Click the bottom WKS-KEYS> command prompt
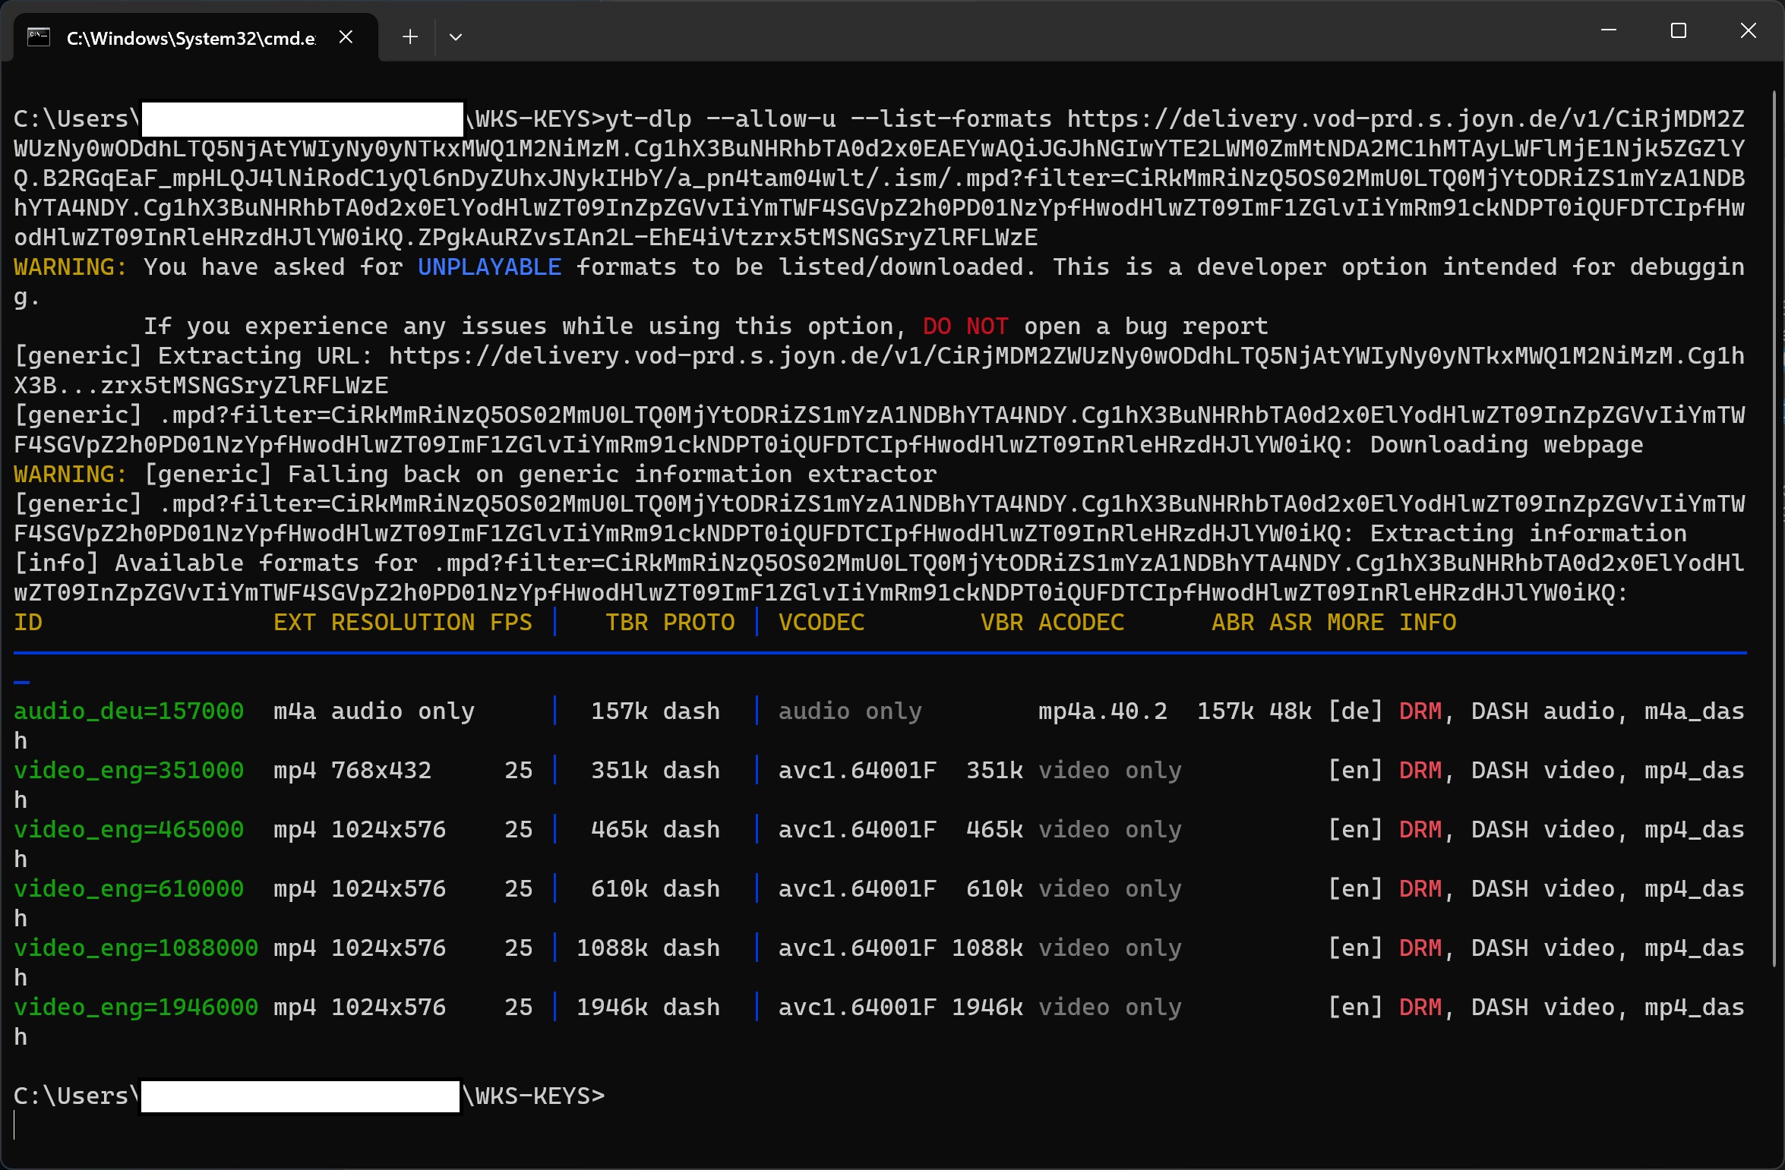This screenshot has width=1785, height=1170. [535, 1096]
